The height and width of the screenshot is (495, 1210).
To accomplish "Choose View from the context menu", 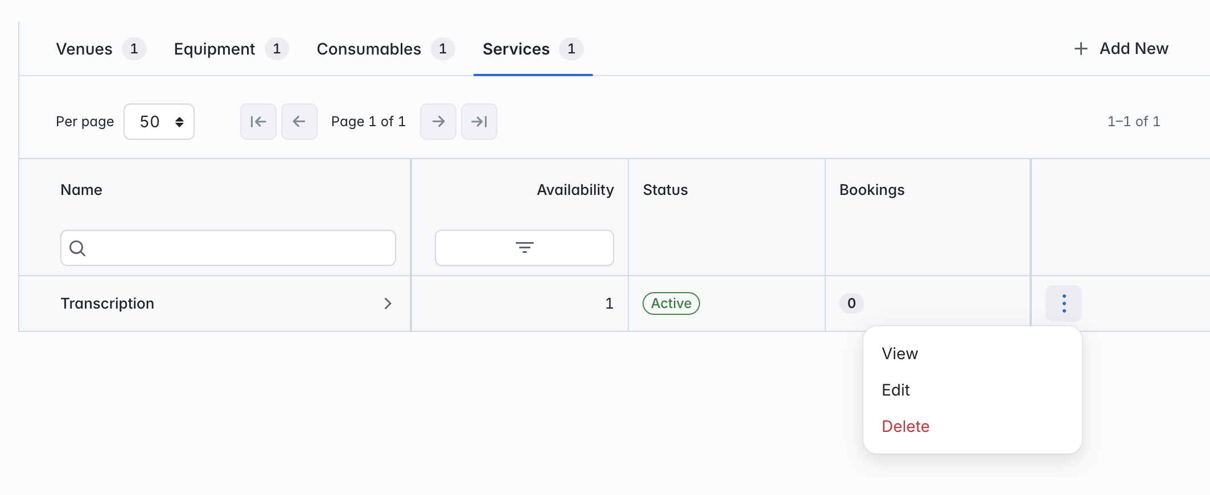I will click(x=972, y=353).
